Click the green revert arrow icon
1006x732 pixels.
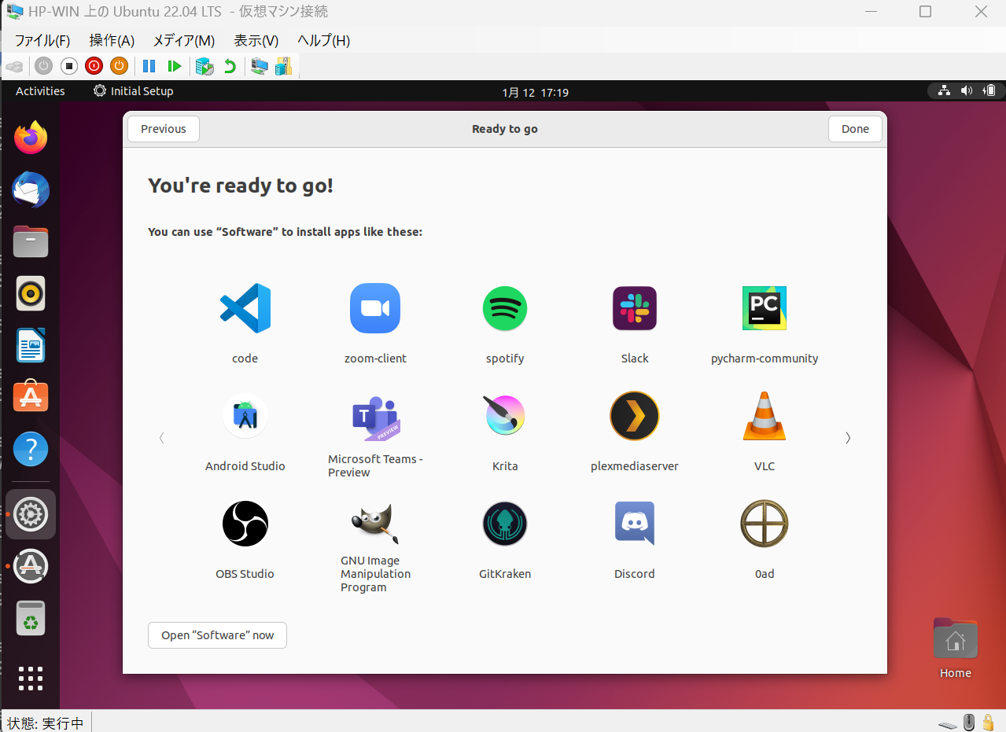click(x=230, y=66)
